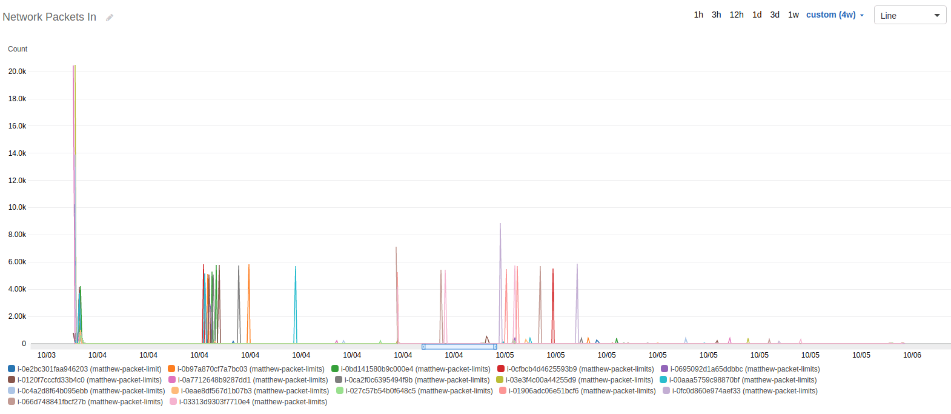The image size is (951, 414).
Task: Click green swatch for i-0bd141580b9c000e4
Action: pyautogui.click(x=335, y=369)
